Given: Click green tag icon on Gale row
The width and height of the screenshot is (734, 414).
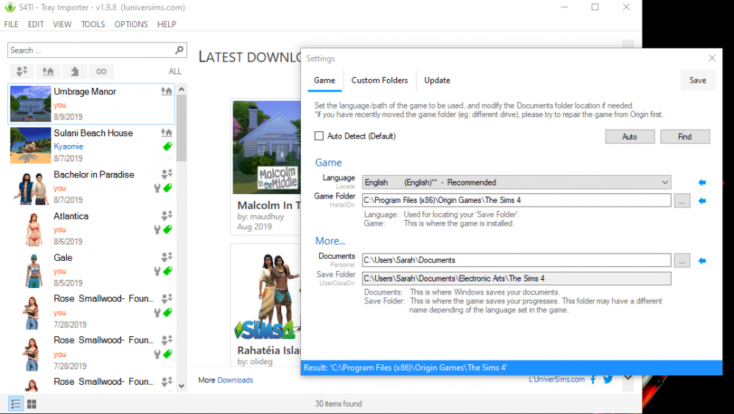Looking at the screenshot, I should pyautogui.click(x=167, y=271).
